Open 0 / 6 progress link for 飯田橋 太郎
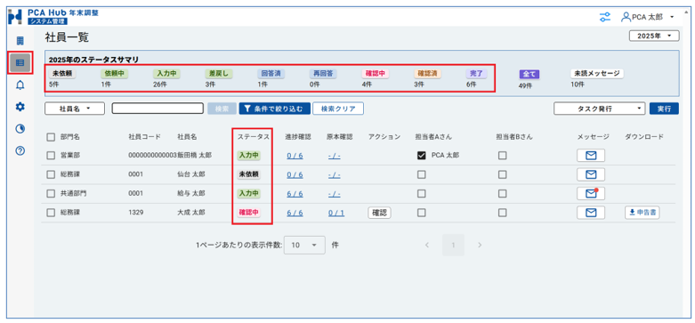The width and height of the screenshot is (695, 323). (x=295, y=156)
